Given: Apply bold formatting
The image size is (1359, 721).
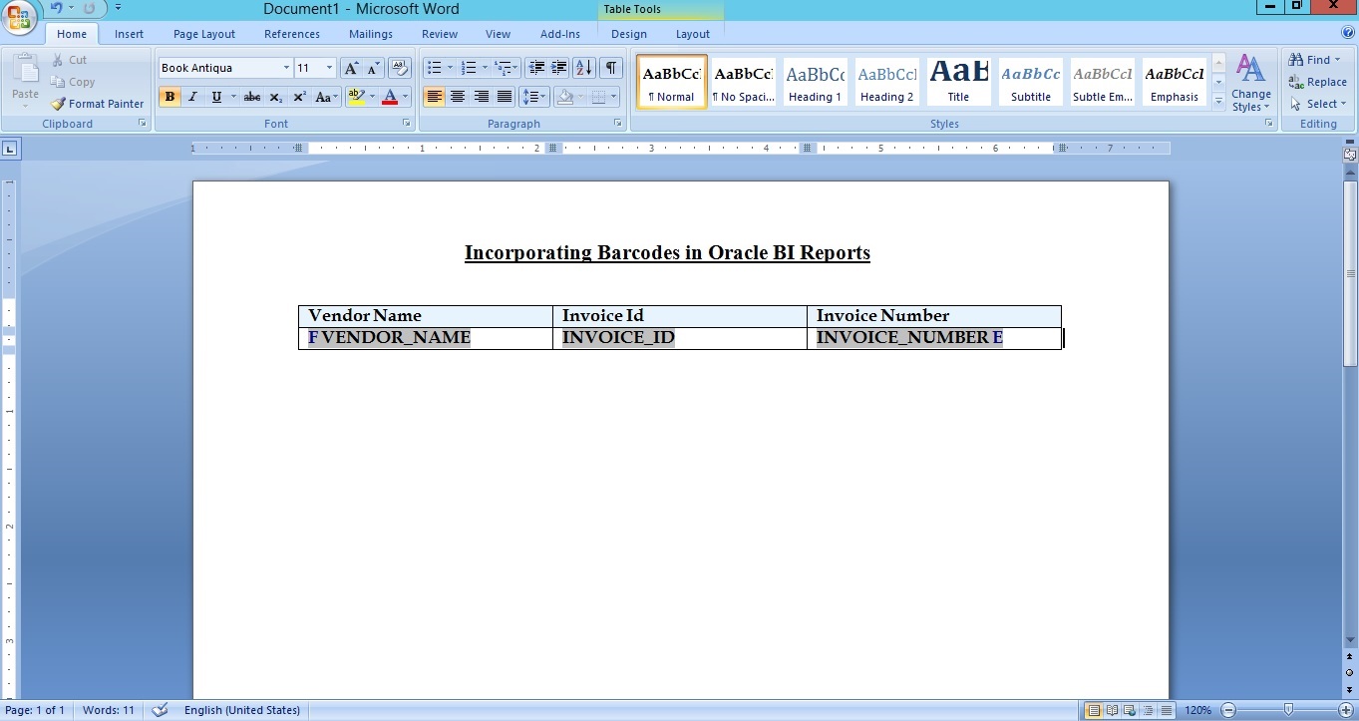Looking at the screenshot, I should coord(170,97).
